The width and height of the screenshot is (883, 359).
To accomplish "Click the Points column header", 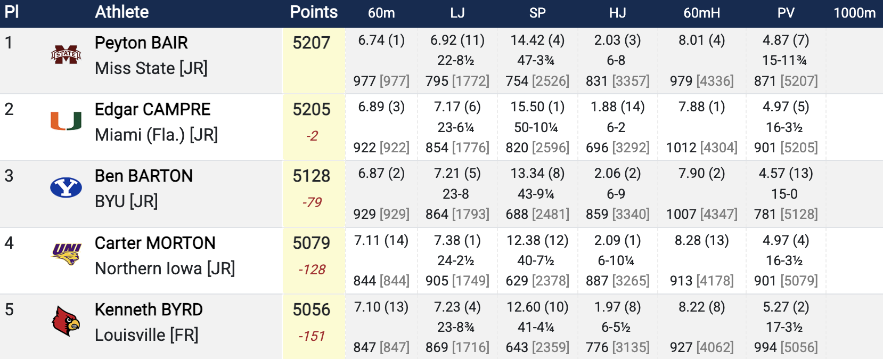I will [x=314, y=12].
